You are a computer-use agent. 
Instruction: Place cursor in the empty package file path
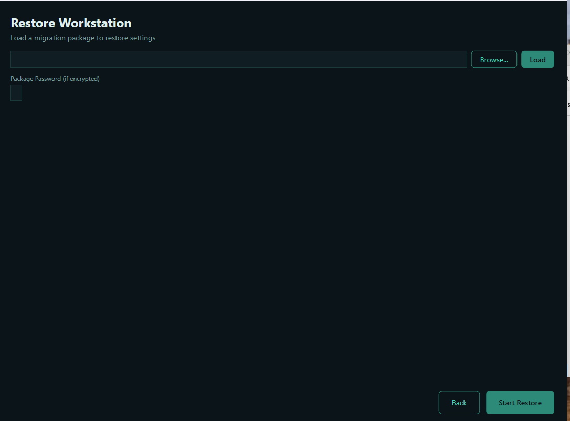click(239, 59)
